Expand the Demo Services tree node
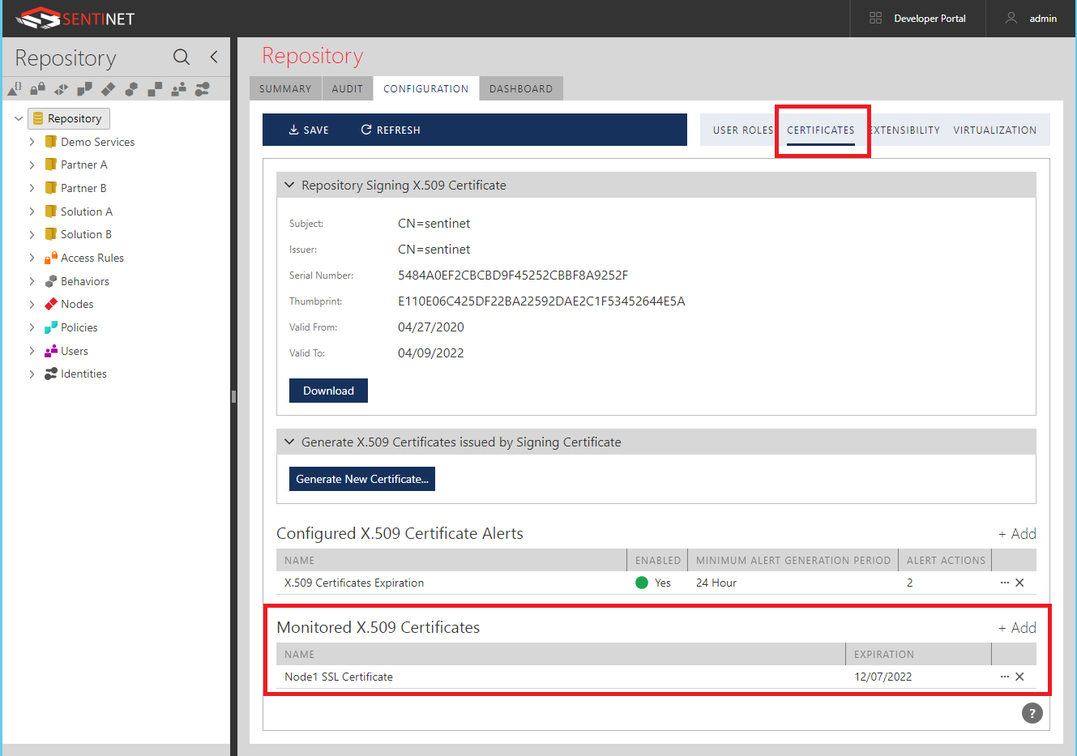The height and width of the screenshot is (756, 1077). (x=32, y=142)
